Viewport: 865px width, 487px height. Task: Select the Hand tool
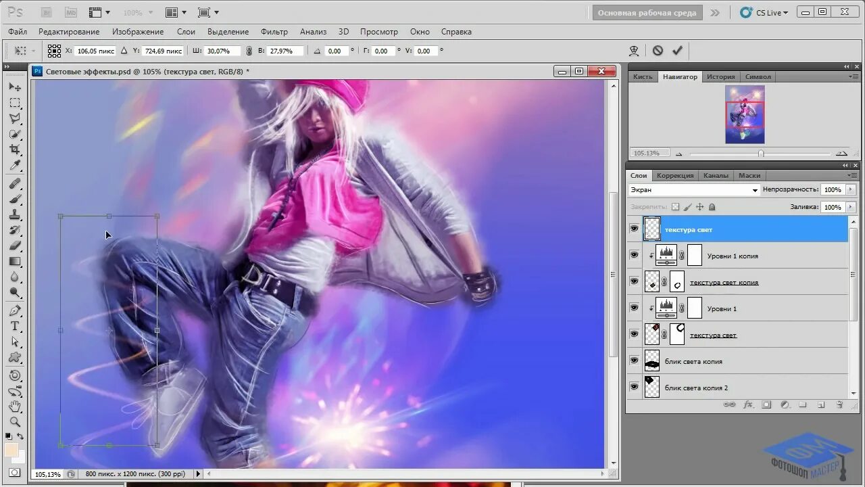click(15, 407)
